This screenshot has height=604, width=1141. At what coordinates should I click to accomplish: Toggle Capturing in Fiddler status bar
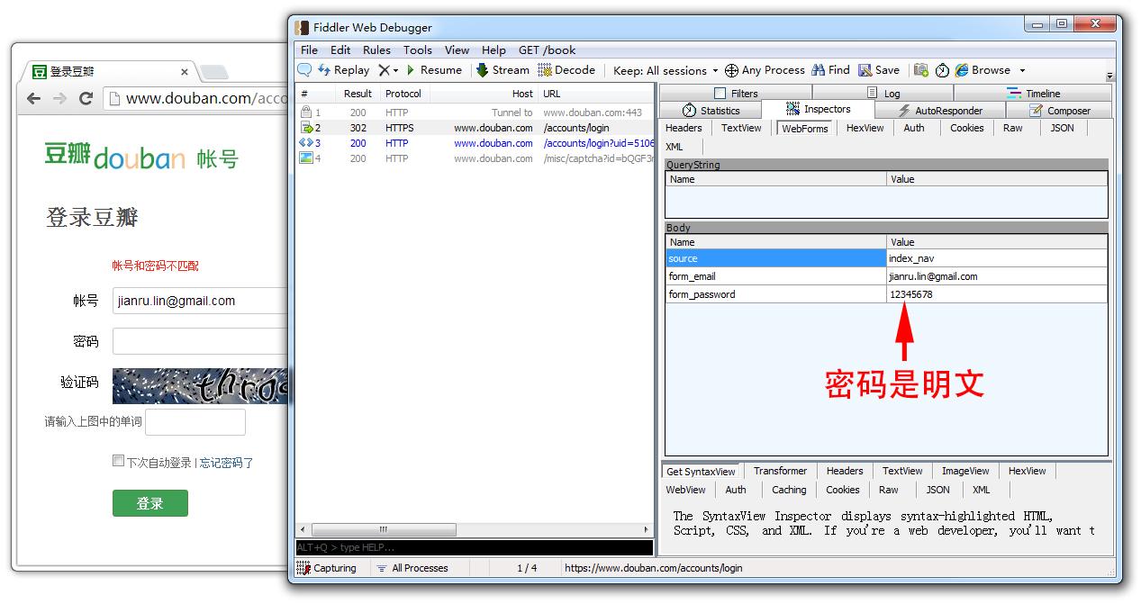327,568
